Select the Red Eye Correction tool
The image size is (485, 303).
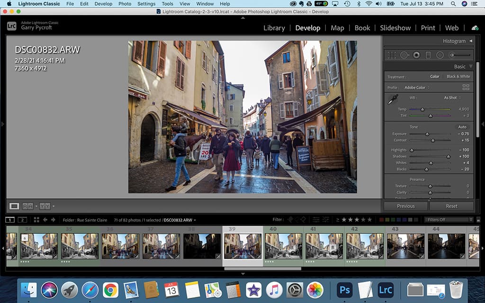(416, 55)
